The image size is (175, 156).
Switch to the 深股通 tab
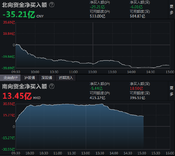[x=47, y=78]
